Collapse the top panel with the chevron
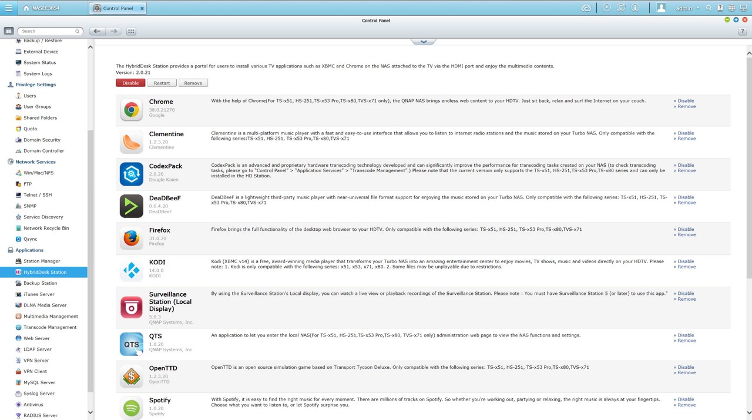 (423, 42)
